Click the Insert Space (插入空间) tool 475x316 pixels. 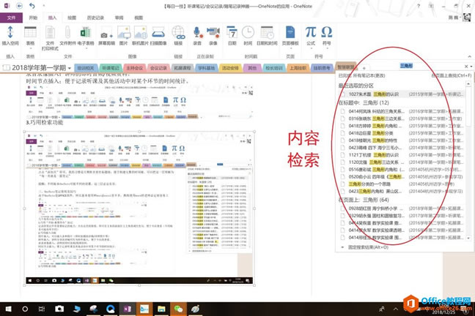[x=10, y=36]
